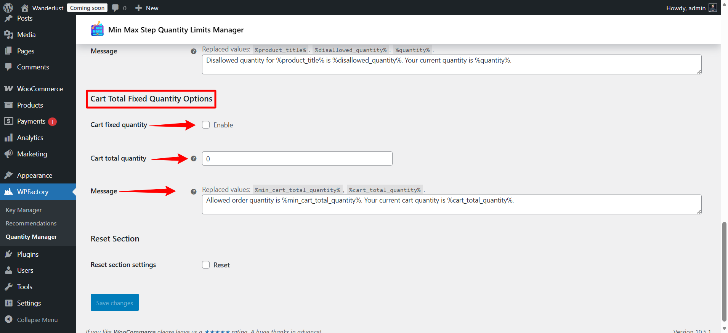This screenshot has width=728, height=333.
Task: Click the Wanderlust home icon
Action: (25, 8)
